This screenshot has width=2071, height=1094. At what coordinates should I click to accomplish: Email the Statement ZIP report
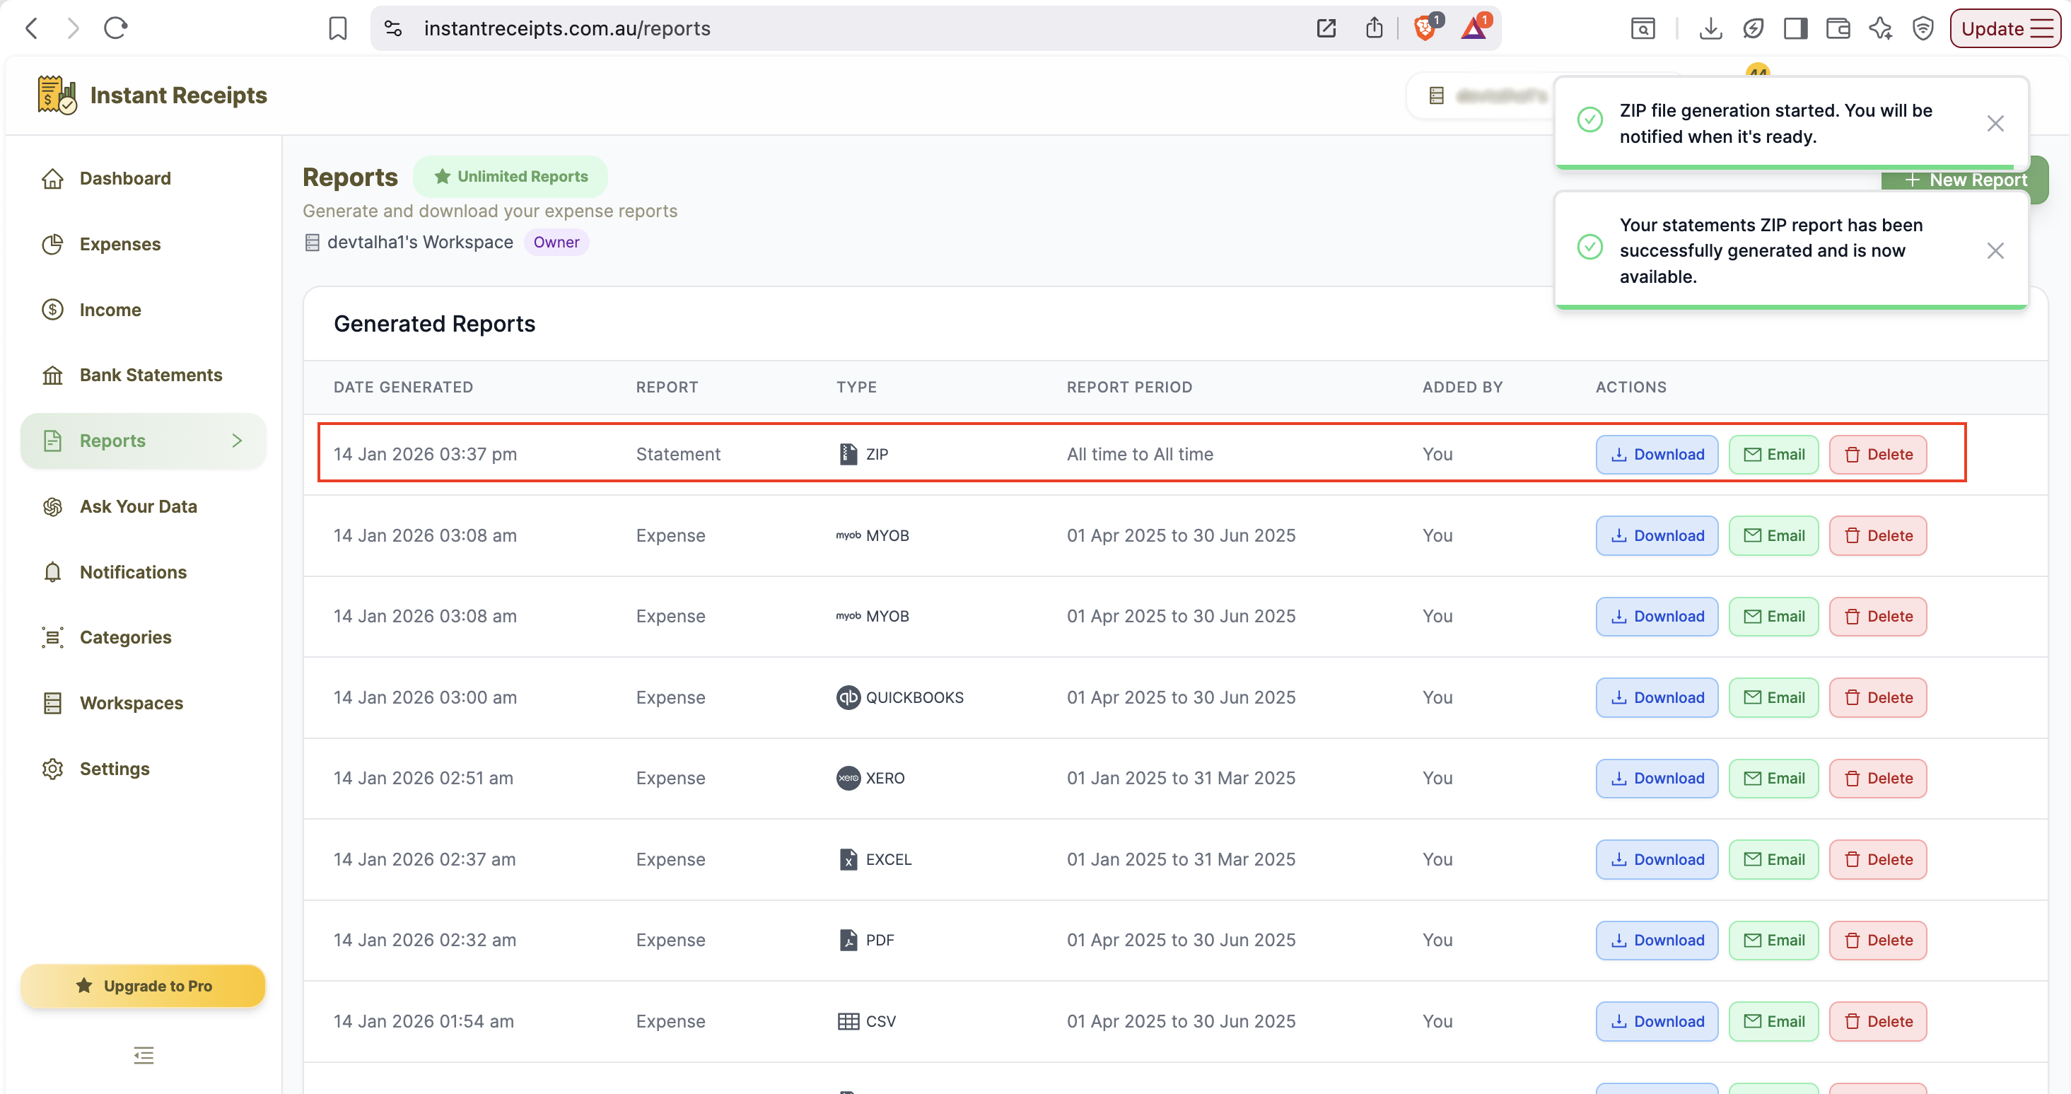(x=1773, y=454)
